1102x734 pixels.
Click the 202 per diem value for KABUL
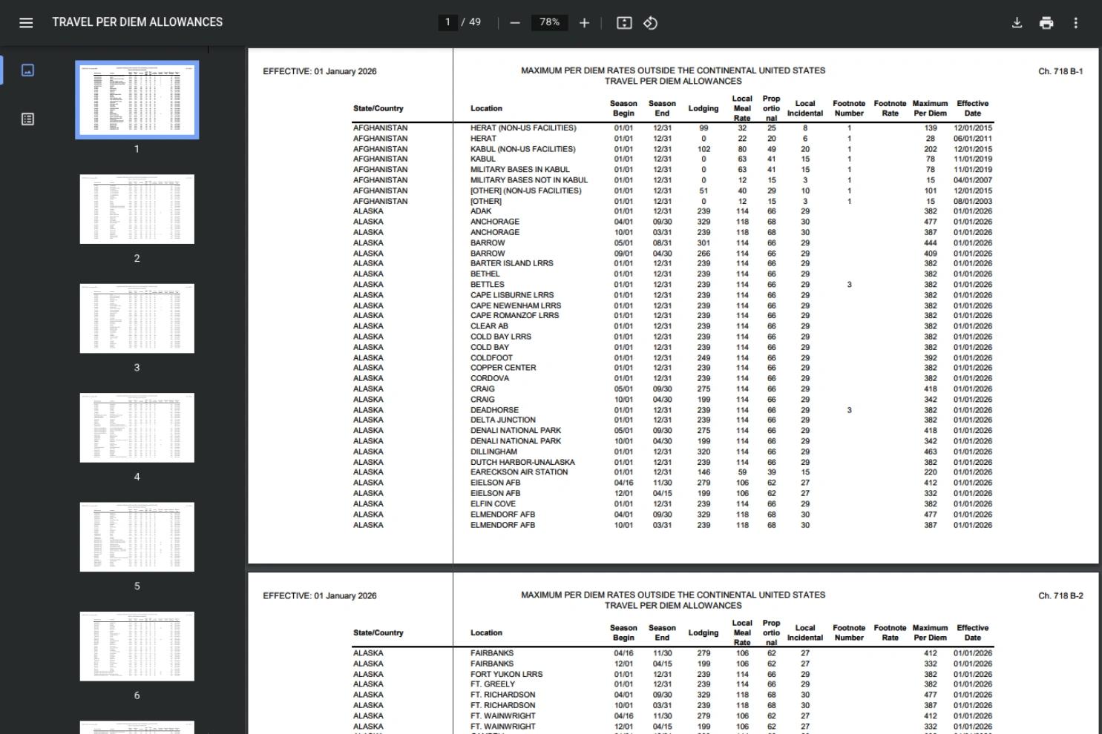pyautogui.click(x=931, y=149)
